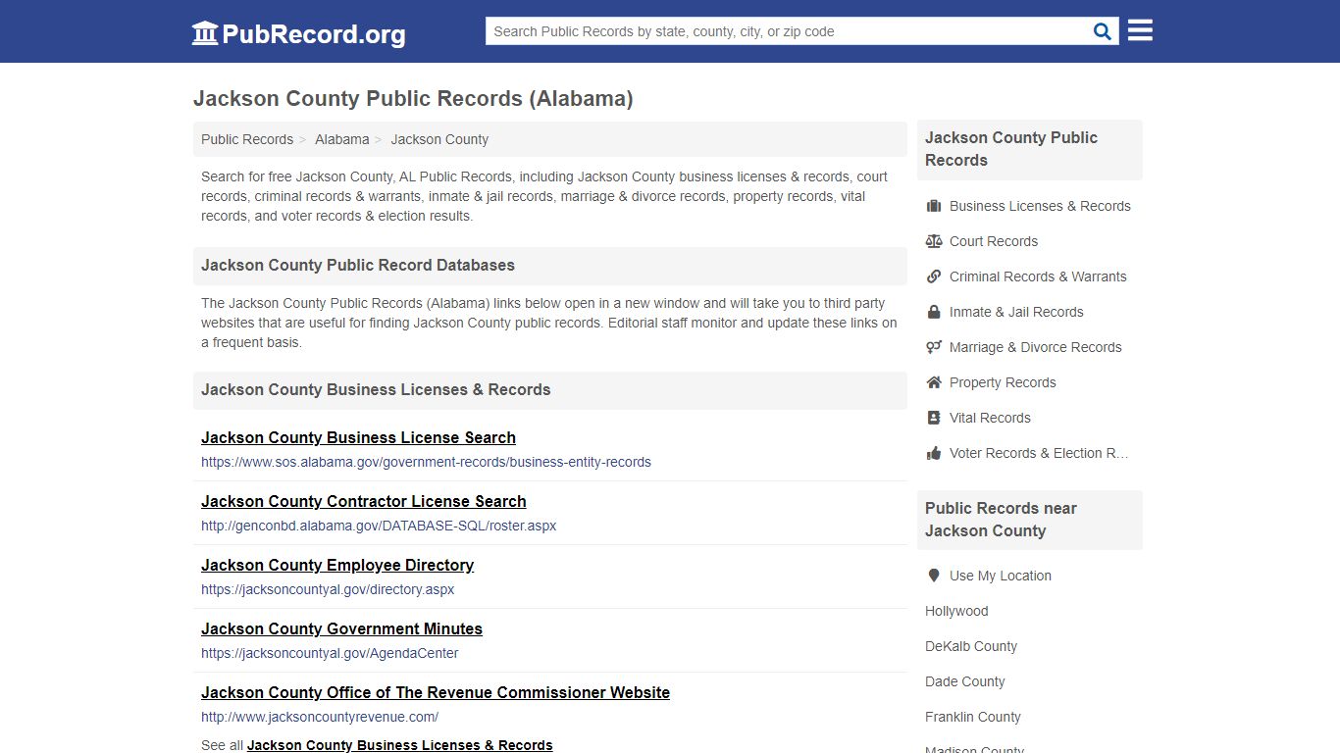The image size is (1340, 753).
Task: Open nearby Hollywood public records
Action: (x=956, y=611)
